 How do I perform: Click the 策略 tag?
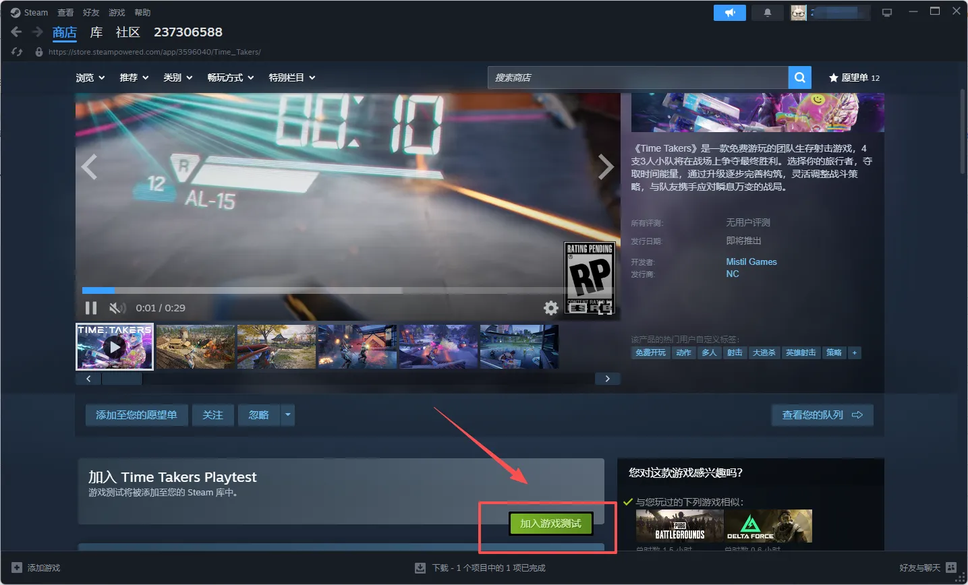[x=834, y=352]
